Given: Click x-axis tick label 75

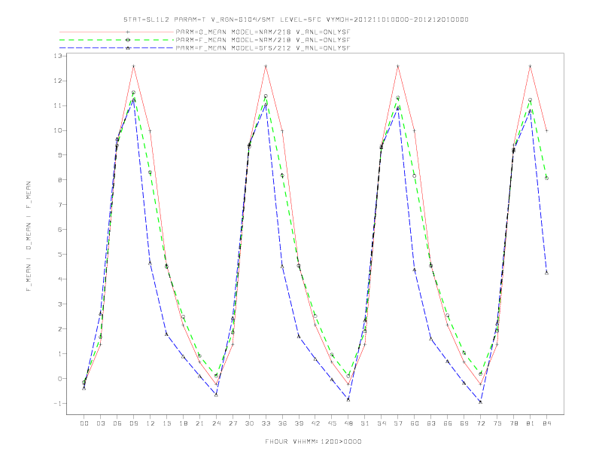Looking at the screenshot, I should [497, 423].
